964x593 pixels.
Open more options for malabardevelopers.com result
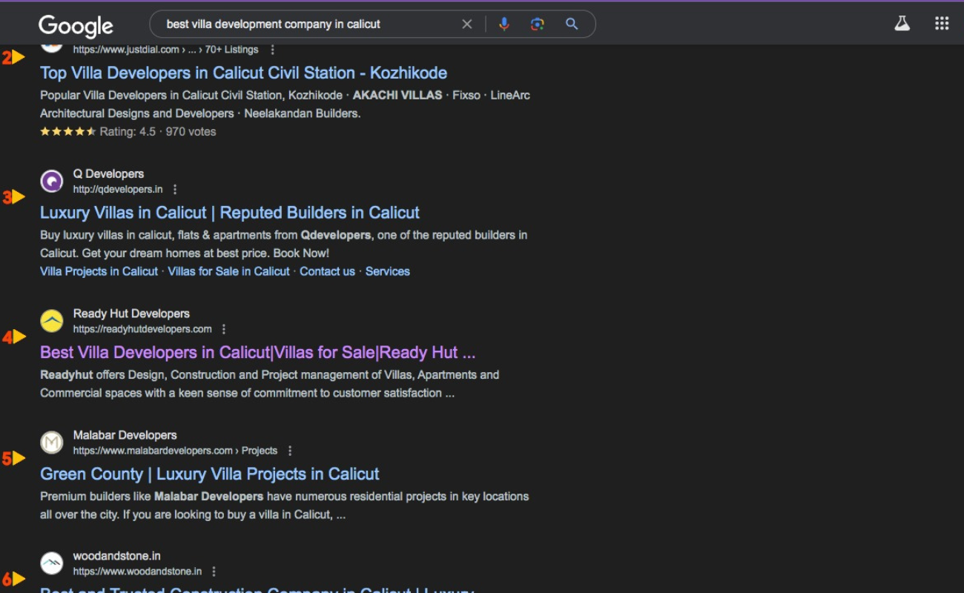(290, 451)
